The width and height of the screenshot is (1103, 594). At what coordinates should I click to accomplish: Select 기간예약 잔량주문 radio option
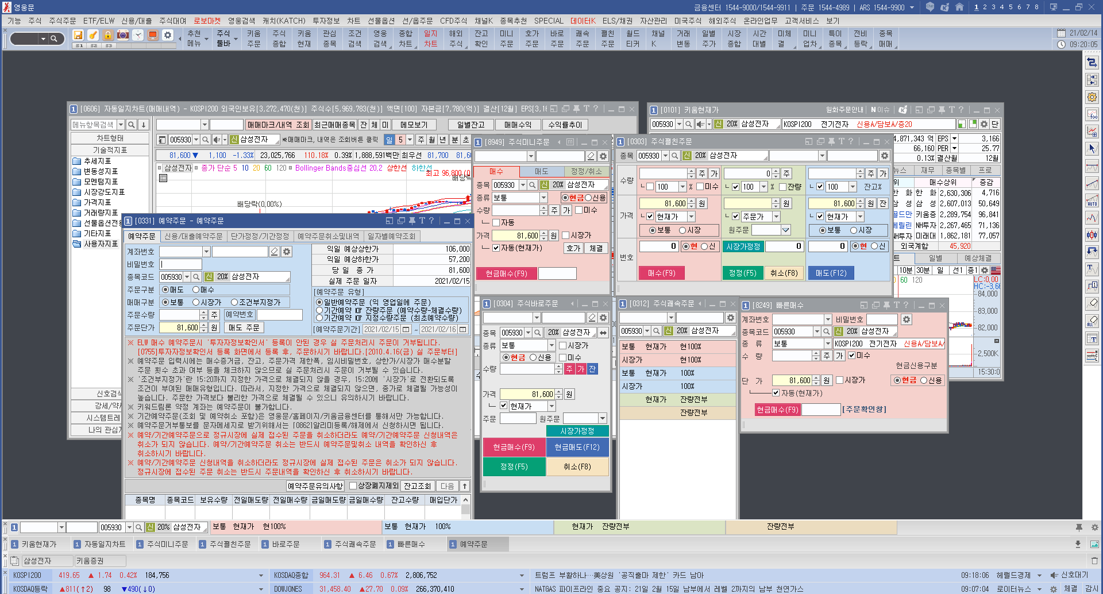click(319, 310)
